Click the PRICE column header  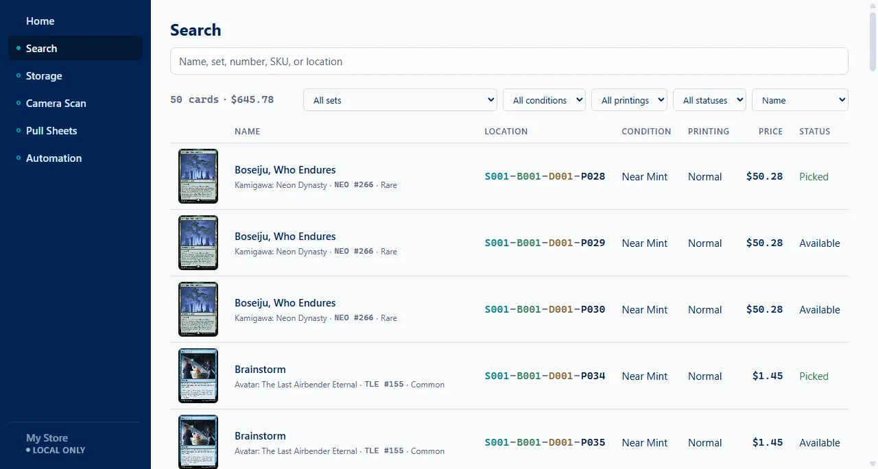click(770, 132)
